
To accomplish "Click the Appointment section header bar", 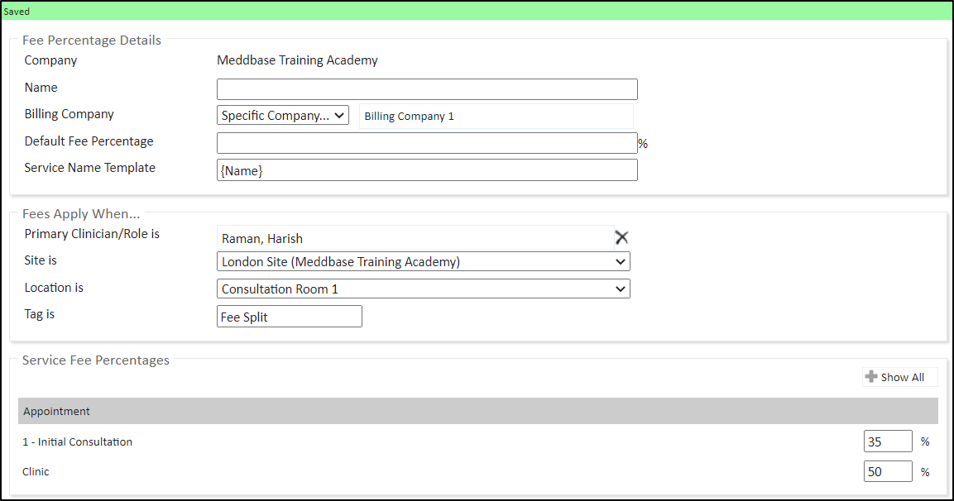I will [x=477, y=411].
